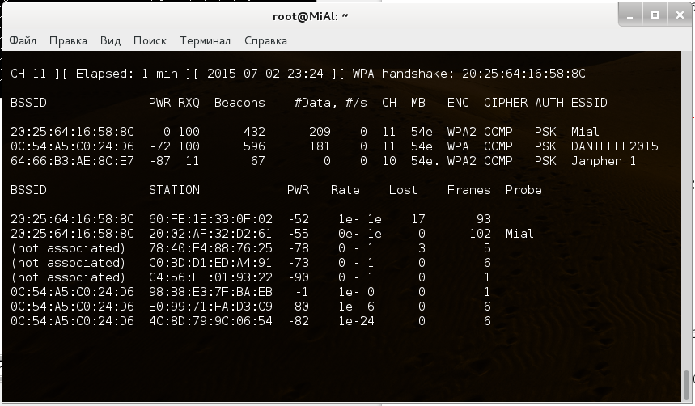Click the ESSID Mial in the AP table
Viewport: 695px width, 406px height.
tap(585, 132)
